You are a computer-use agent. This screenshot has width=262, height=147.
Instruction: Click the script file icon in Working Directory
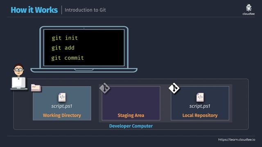[x=62, y=97]
